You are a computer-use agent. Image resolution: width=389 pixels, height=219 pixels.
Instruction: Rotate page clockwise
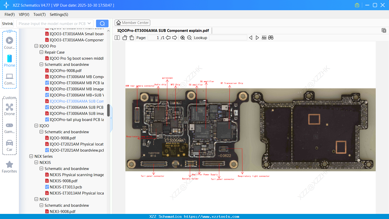[x=132, y=38]
